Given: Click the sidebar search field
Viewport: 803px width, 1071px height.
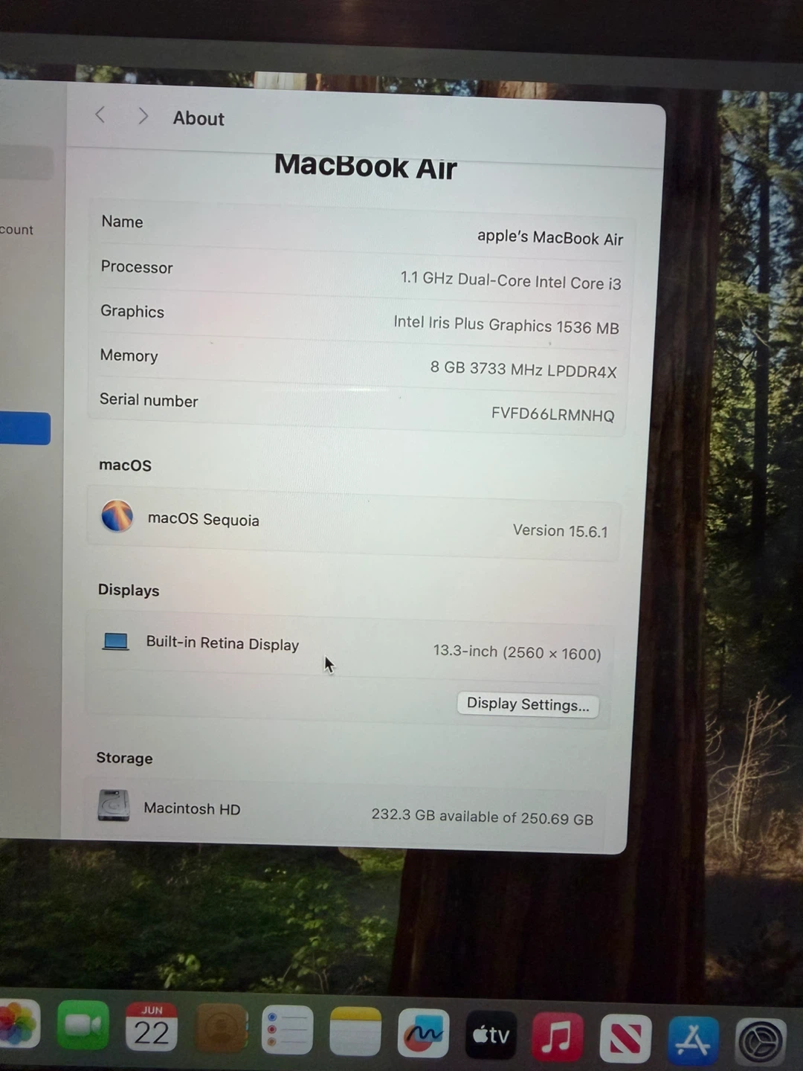Looking at the screenshot, I should coord(26,163).
